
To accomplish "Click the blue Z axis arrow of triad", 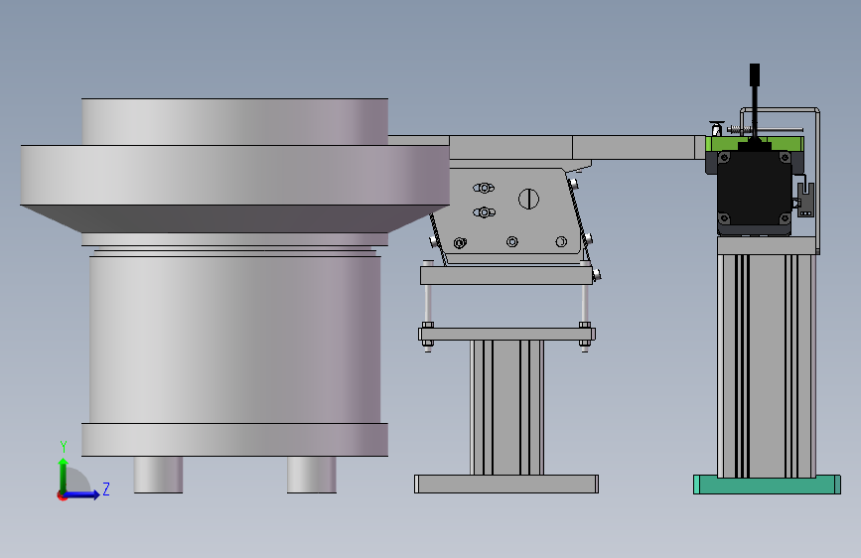I will pos(82,494).
